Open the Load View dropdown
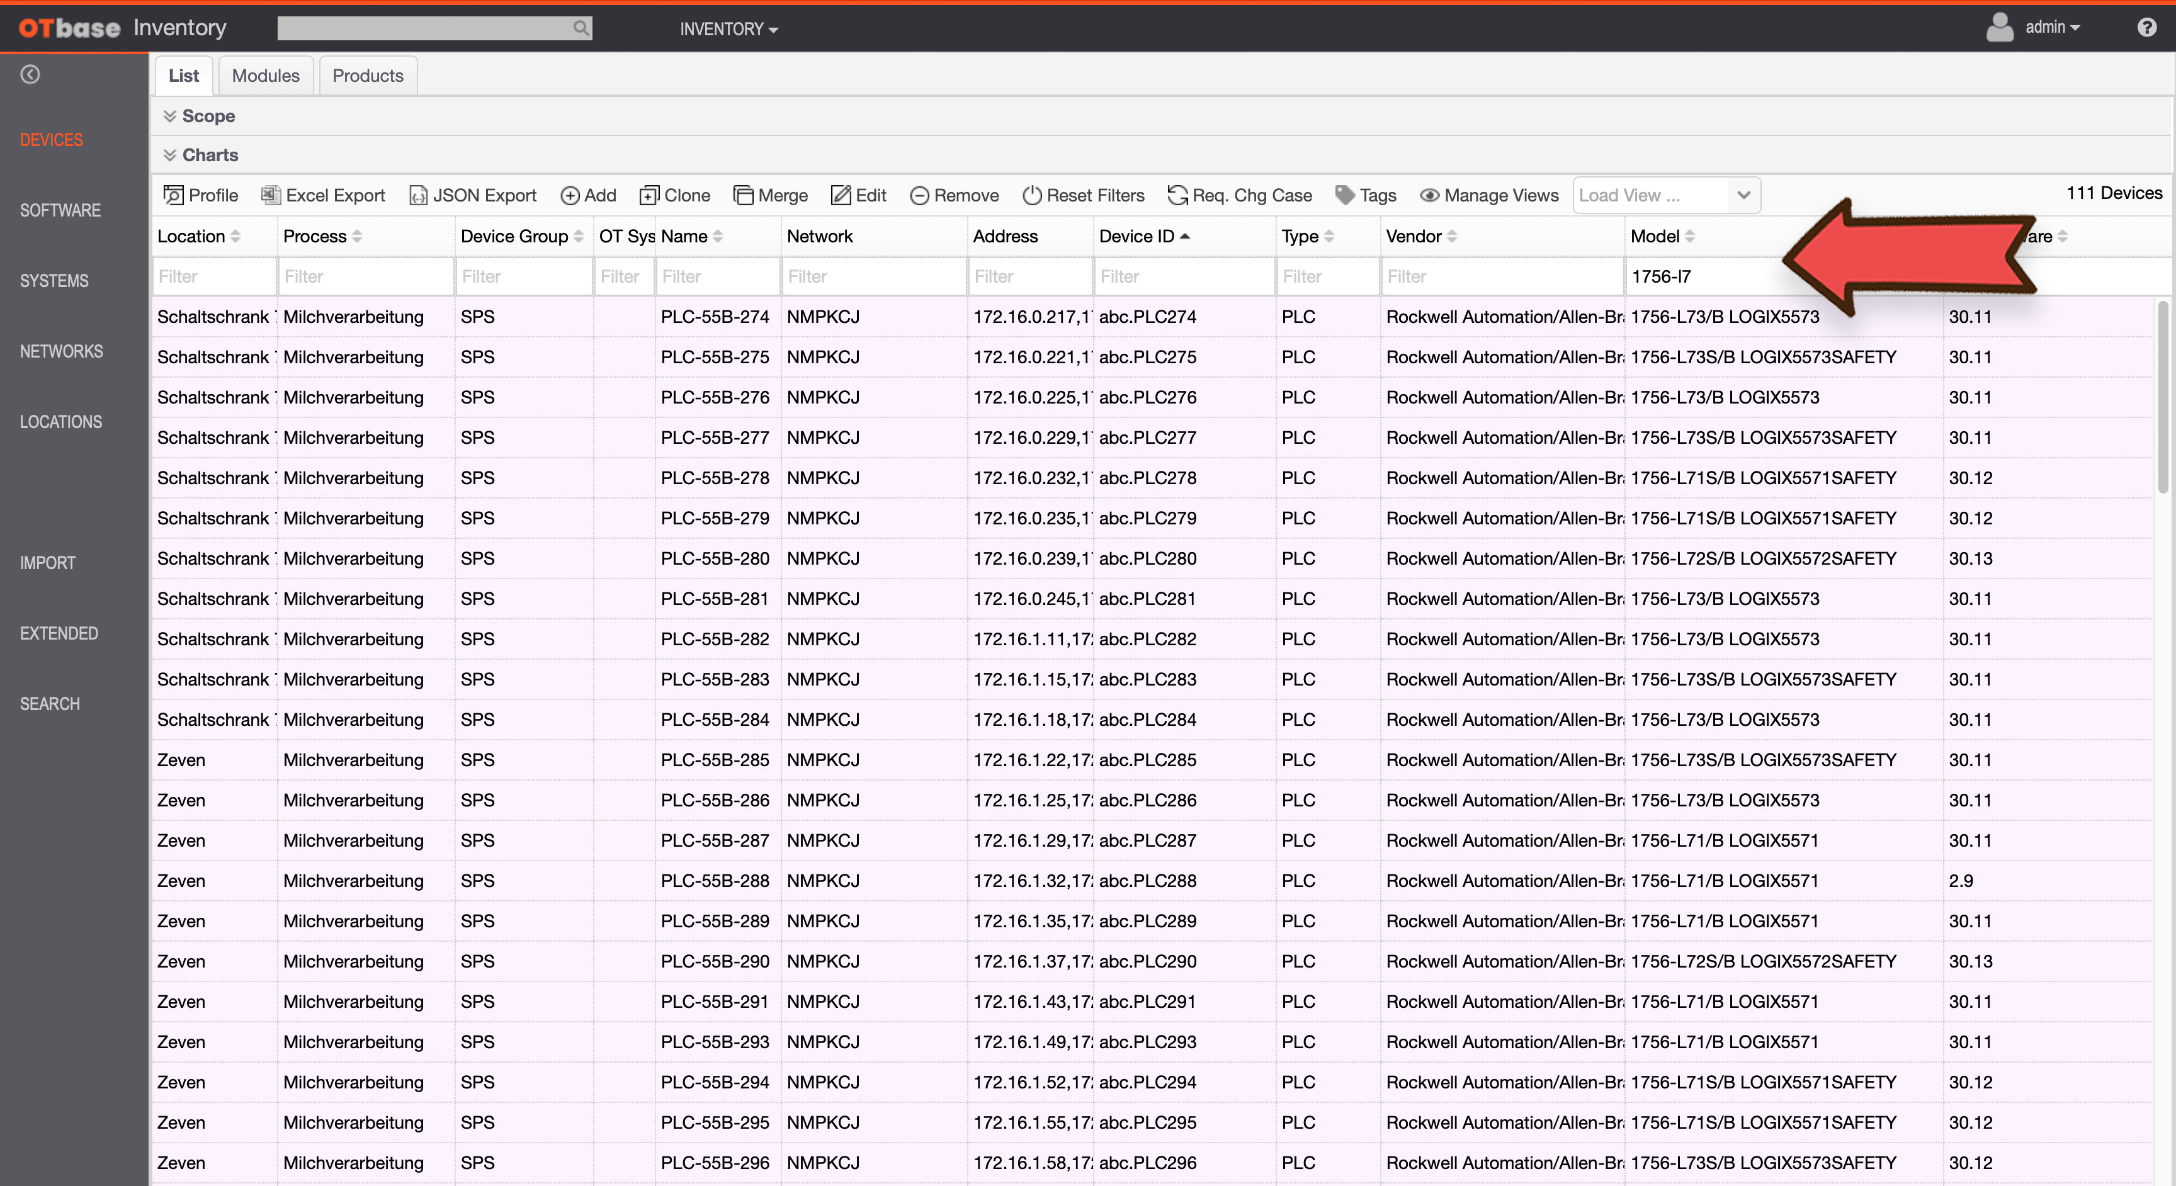The height and width of the screenshot is (1186, 2176). click(x=1666, y=195)
